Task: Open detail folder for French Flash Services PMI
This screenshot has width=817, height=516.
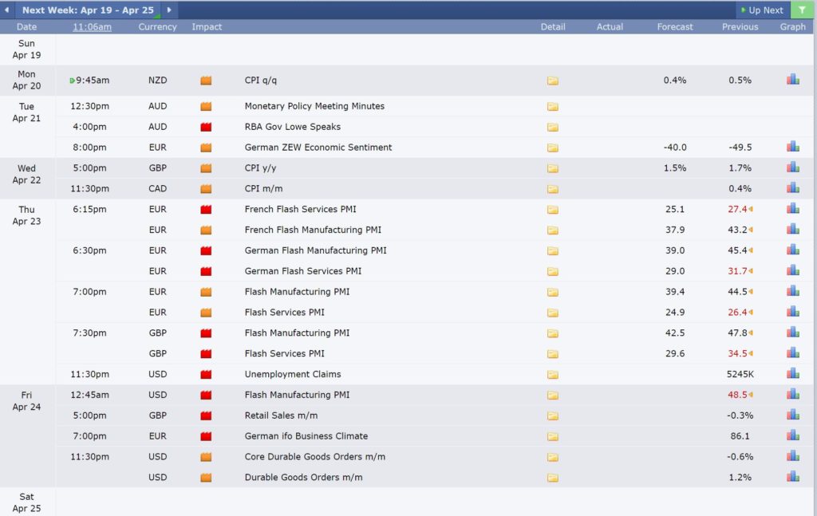Action: click(x=553, y=210)
